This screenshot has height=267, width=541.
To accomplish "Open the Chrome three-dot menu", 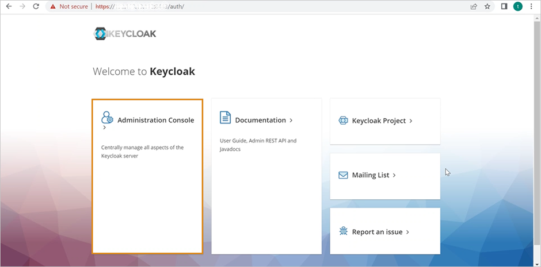I will pos(532,7).
